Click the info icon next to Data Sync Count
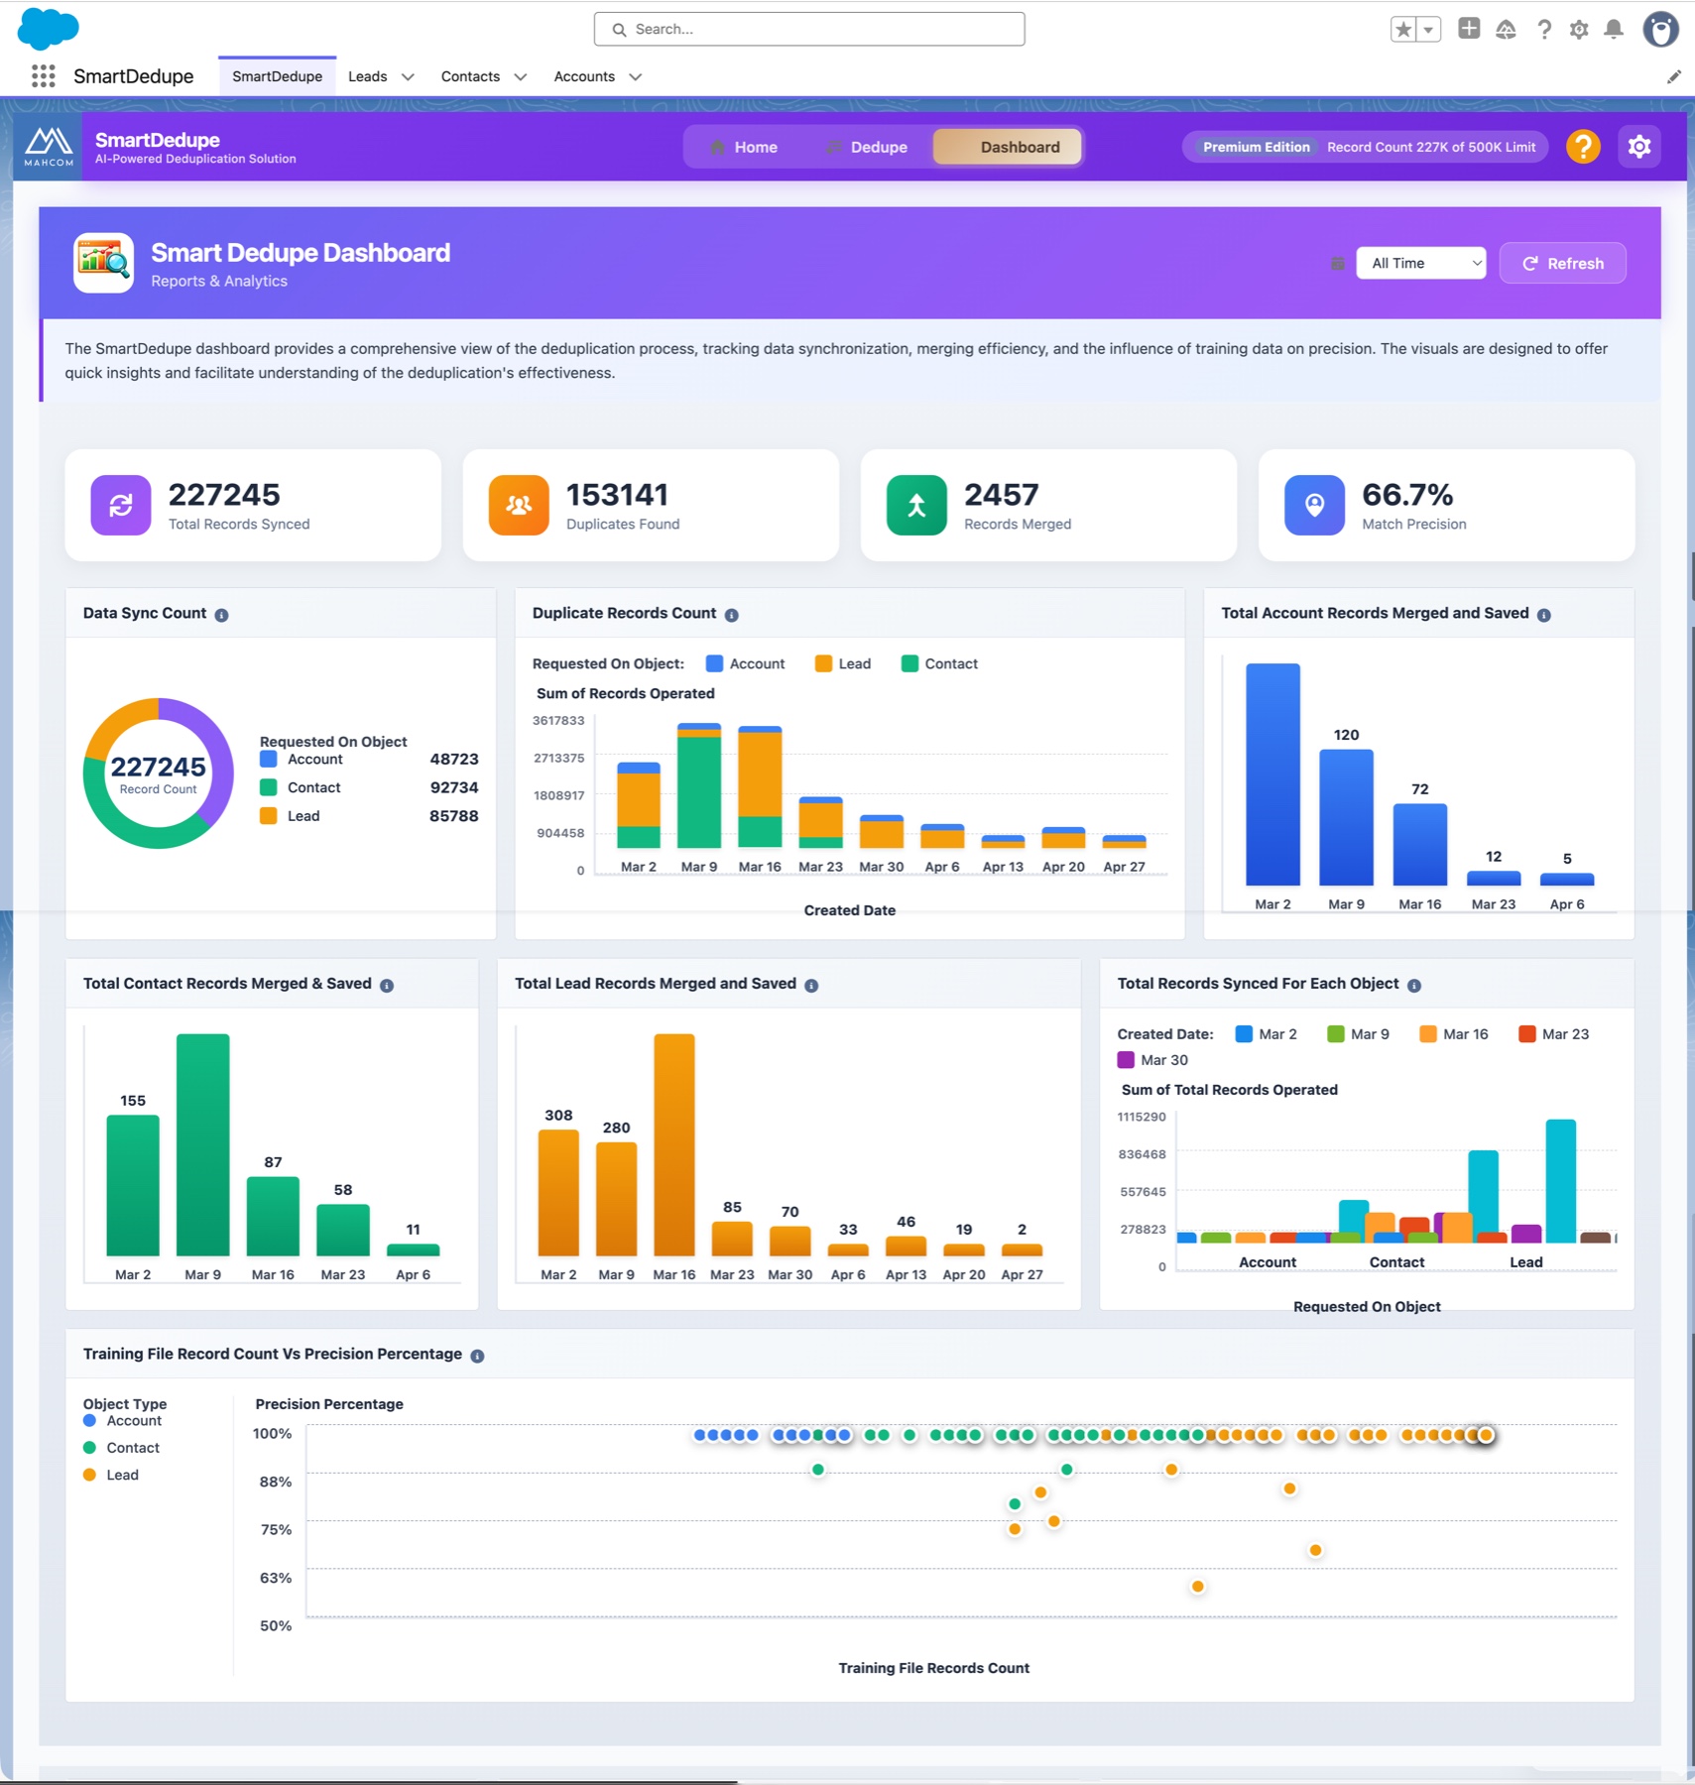The width and height of the screenshot is (1695, 1785). pyautogui.click(x=222, y=613)
